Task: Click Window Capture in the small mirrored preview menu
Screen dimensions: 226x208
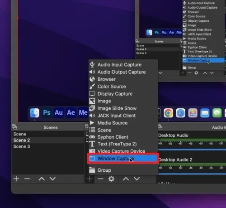Action: coord(203,60)
